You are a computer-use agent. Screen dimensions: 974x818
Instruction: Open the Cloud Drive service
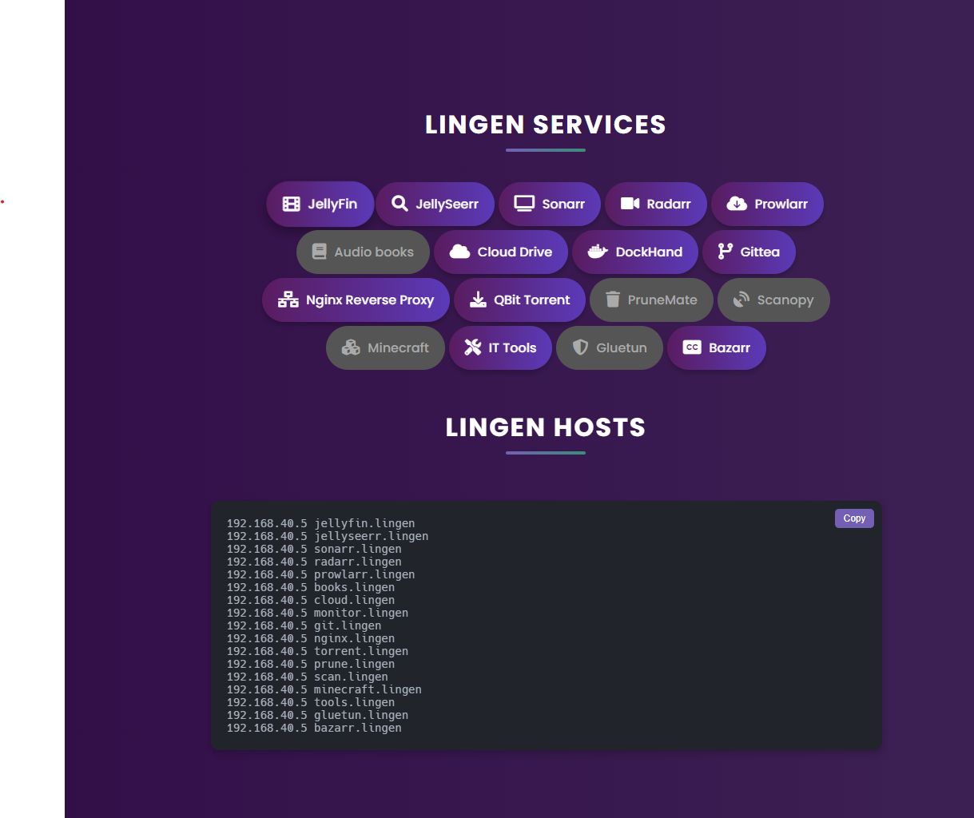click(x=501, y=252)
